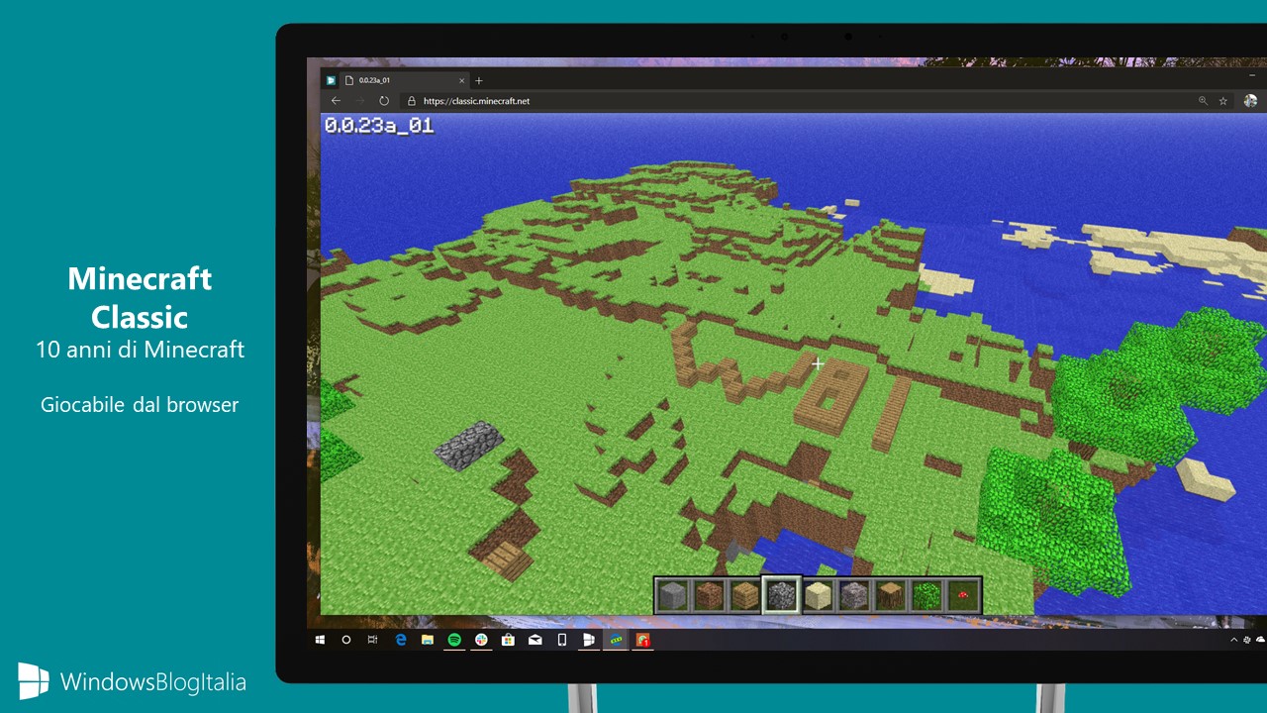Select the gravel block in the hotbar
The image size is (1267, 713).
pyautogui.click(x=853, y=595)
